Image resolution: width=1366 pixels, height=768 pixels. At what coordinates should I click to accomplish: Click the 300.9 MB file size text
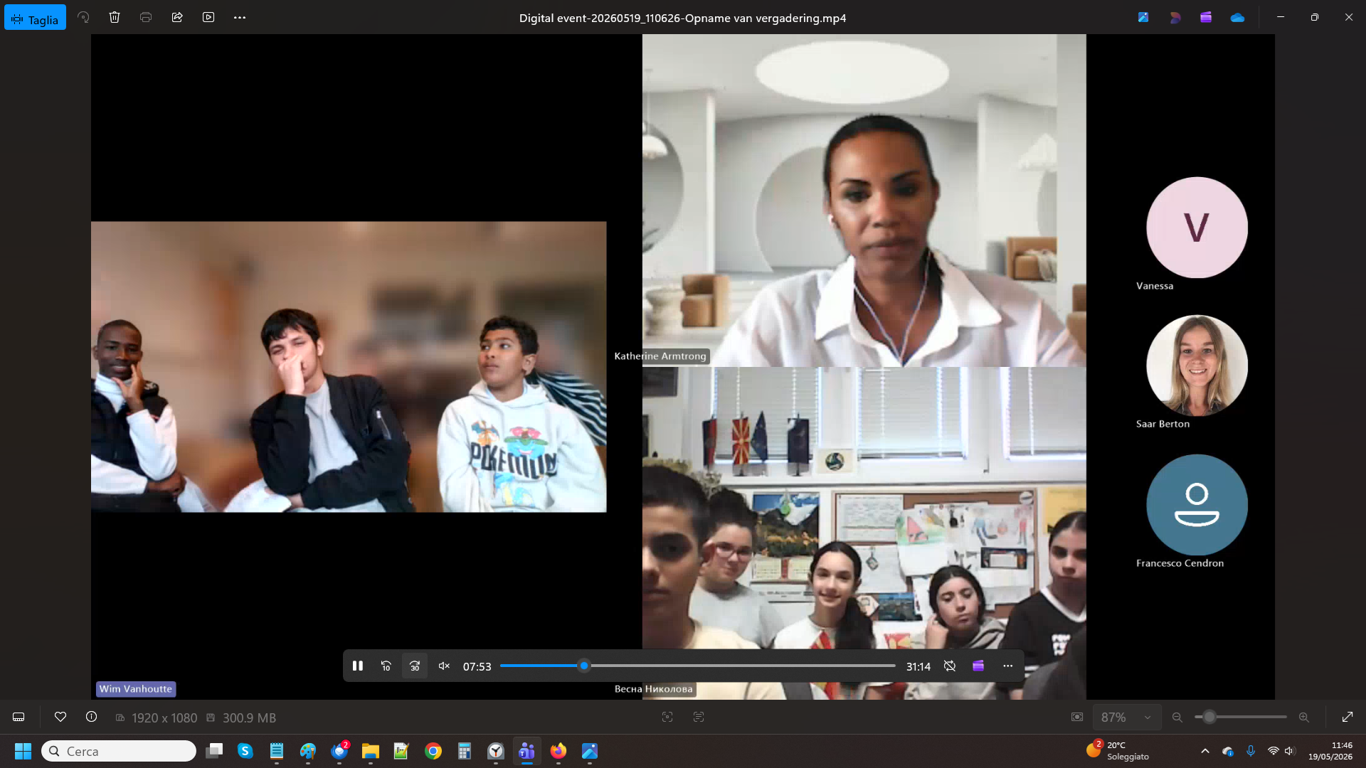point(249,718)
